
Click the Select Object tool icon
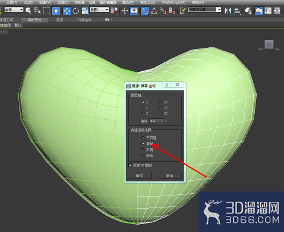(29, 10)
